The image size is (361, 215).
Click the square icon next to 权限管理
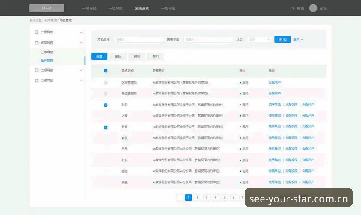click(37, 42)
